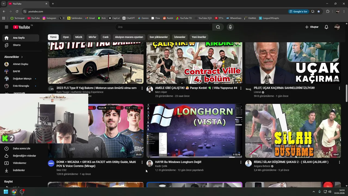Image resolution: width=348 pixels, height=196 pixels.
Task: Open a new browser tab
Action: [53, 4]
